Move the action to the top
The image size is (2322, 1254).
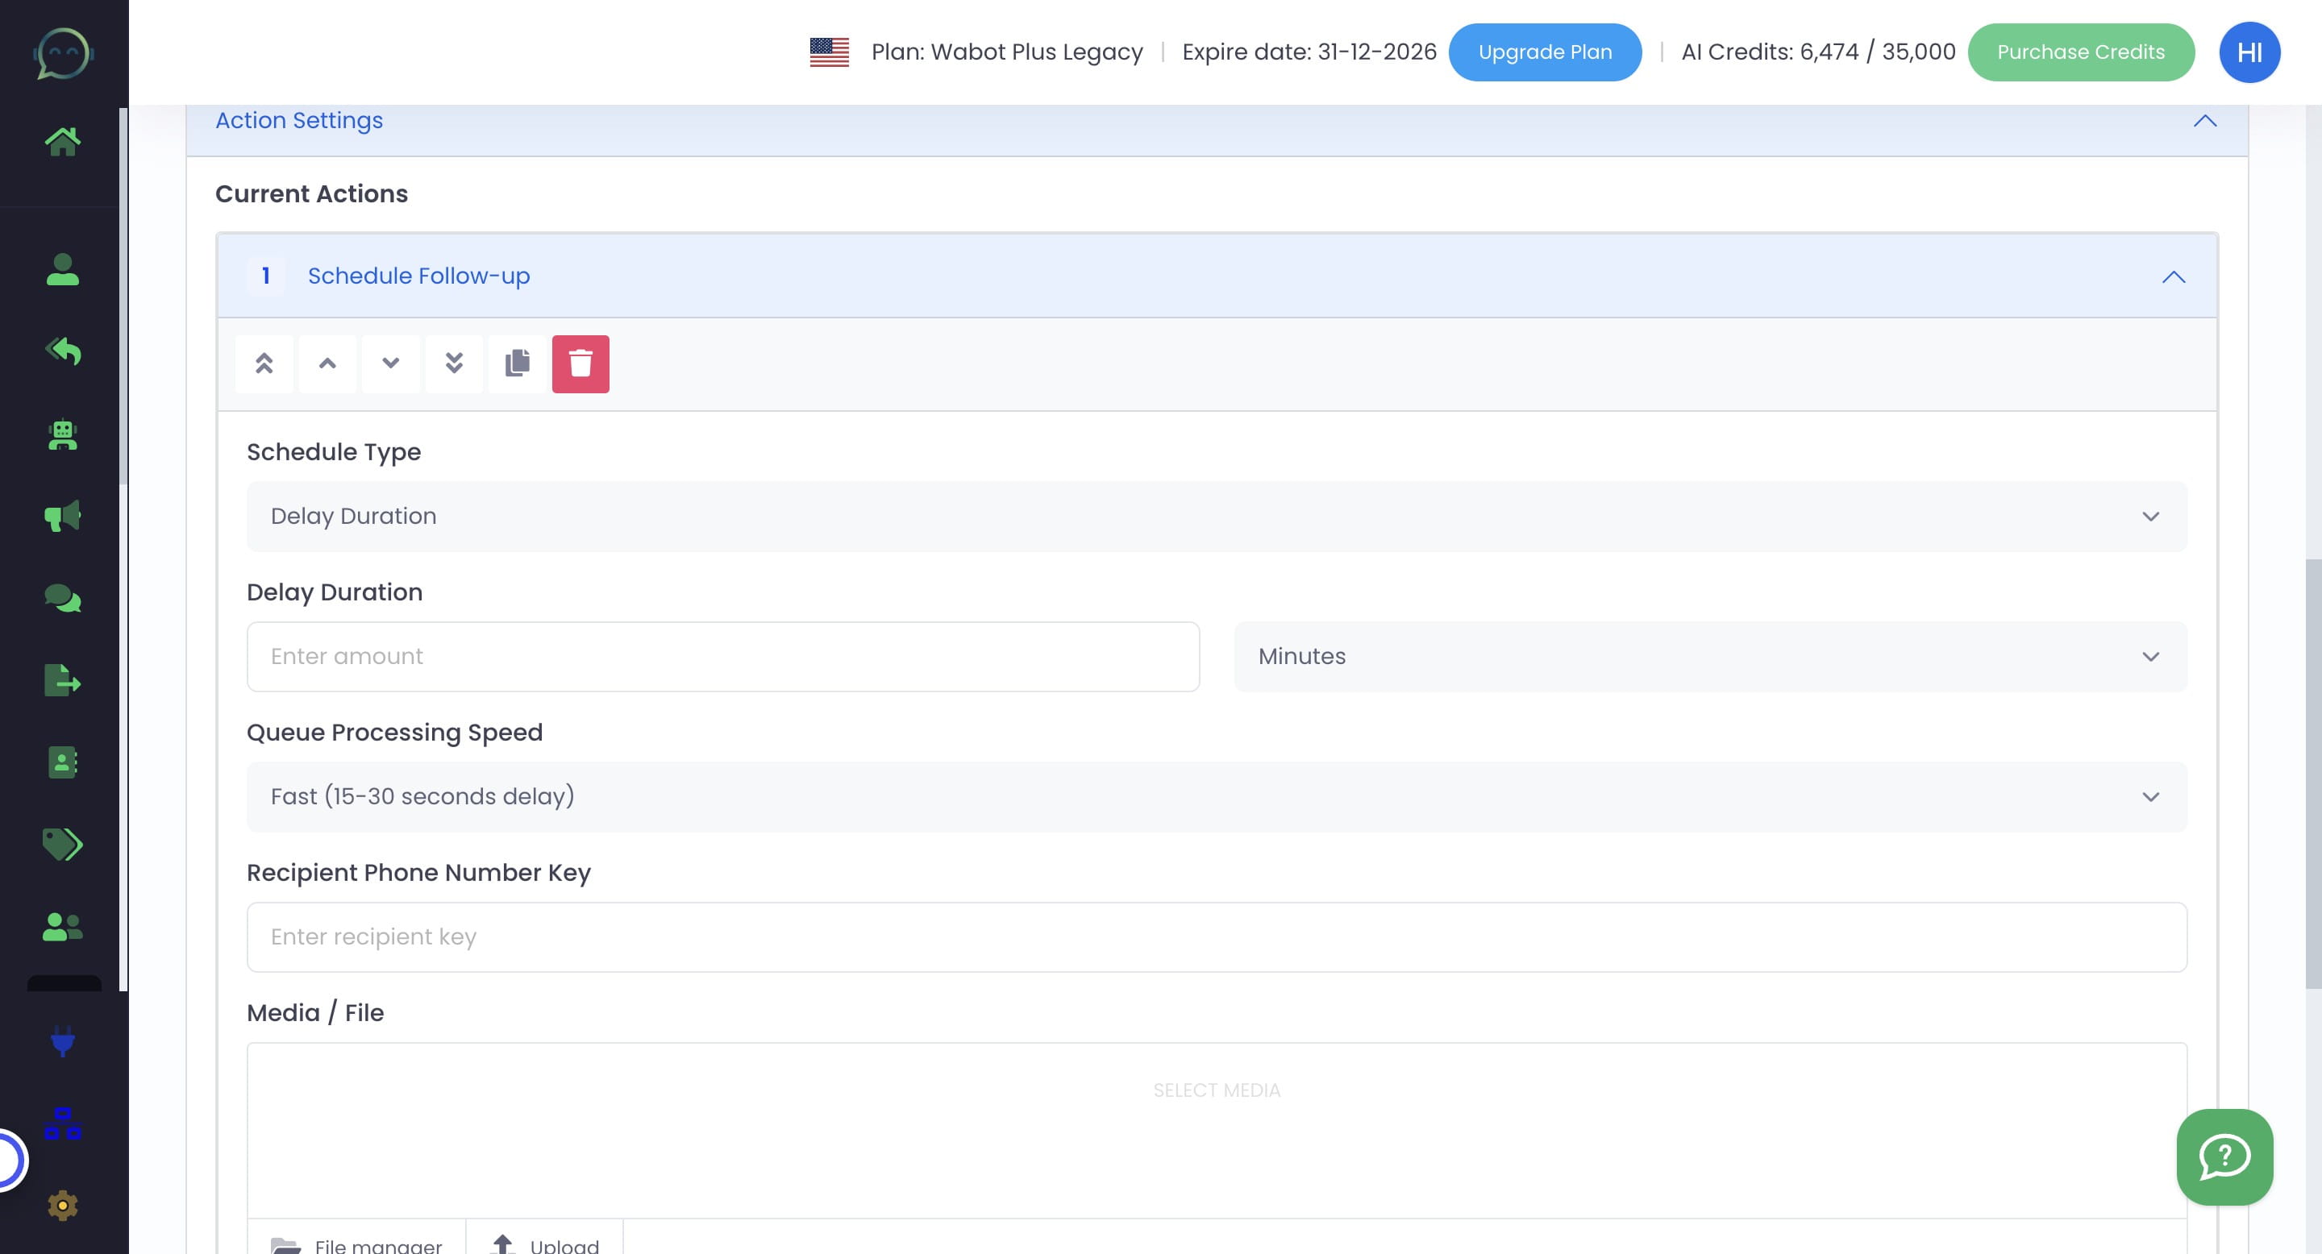[264, 364]
